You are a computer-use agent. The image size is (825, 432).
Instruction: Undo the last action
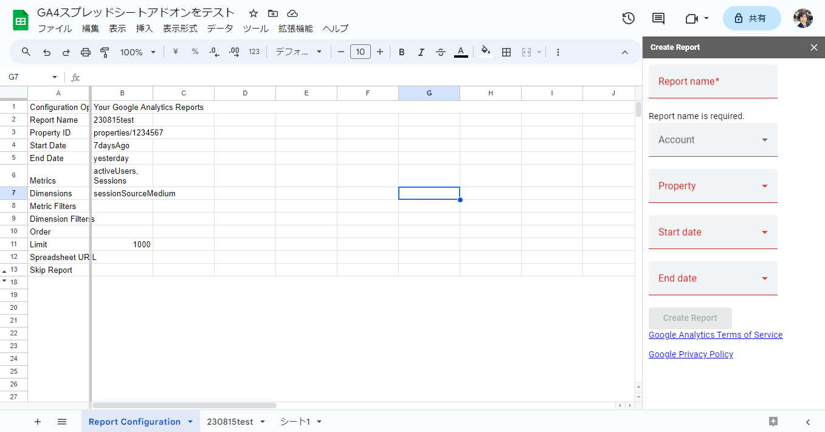[x=47, y=52]
